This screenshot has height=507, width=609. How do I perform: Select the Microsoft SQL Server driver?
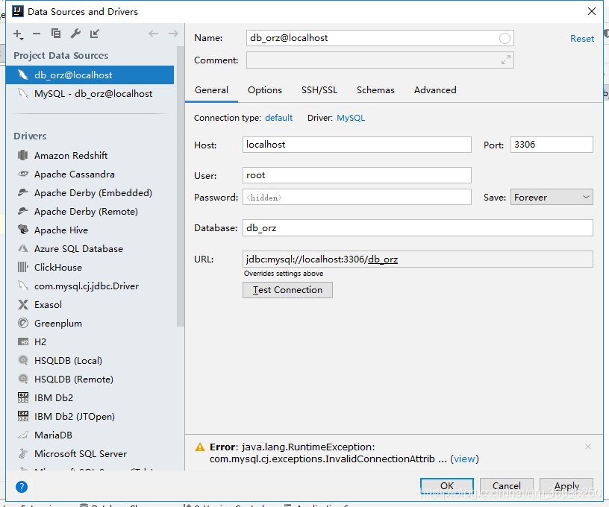(90, 453)
